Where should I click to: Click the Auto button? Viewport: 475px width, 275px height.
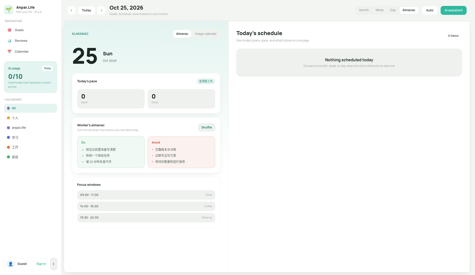point(430,10)
